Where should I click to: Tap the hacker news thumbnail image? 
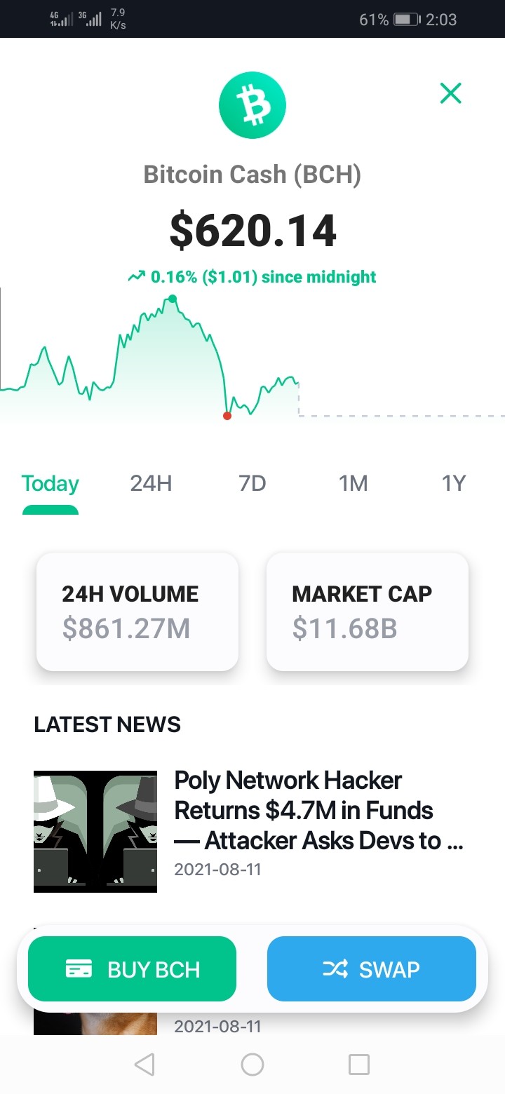(95, 832)
